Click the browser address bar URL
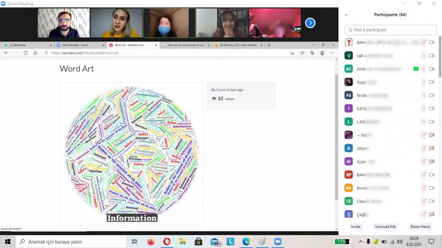 coord(85,53)
